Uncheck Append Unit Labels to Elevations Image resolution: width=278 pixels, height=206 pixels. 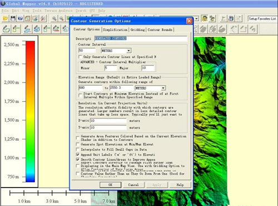point(78,154)
